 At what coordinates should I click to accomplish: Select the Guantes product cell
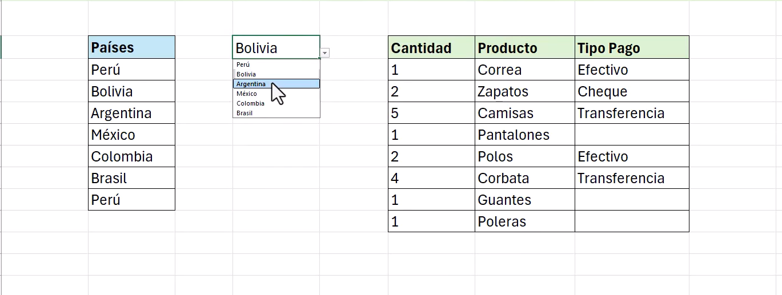coord(524,200)
